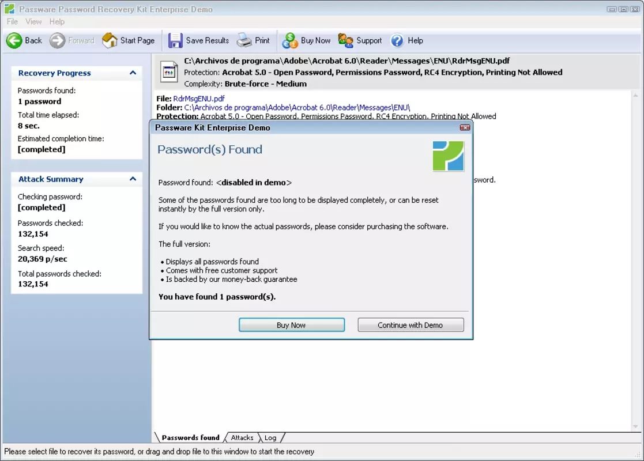Click 'Password(s) Found' dialog heading

click(209, 149)
